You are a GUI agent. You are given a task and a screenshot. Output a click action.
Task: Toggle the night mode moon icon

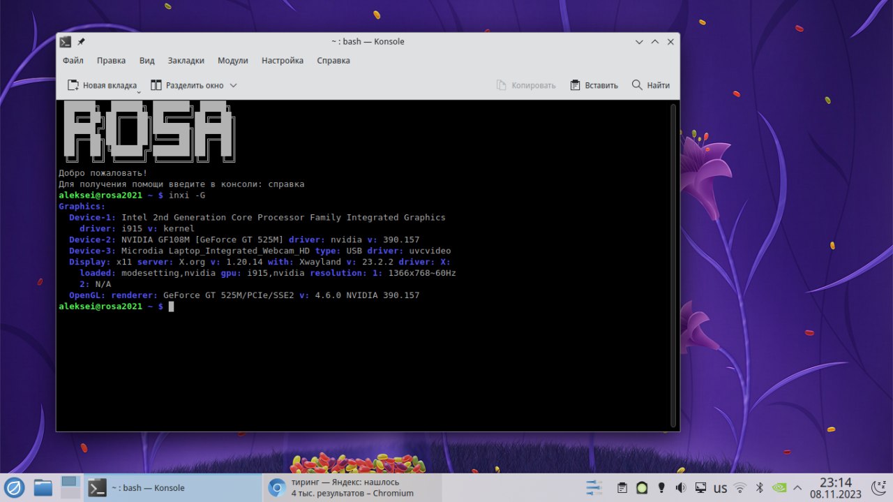(x=880, y=487)
